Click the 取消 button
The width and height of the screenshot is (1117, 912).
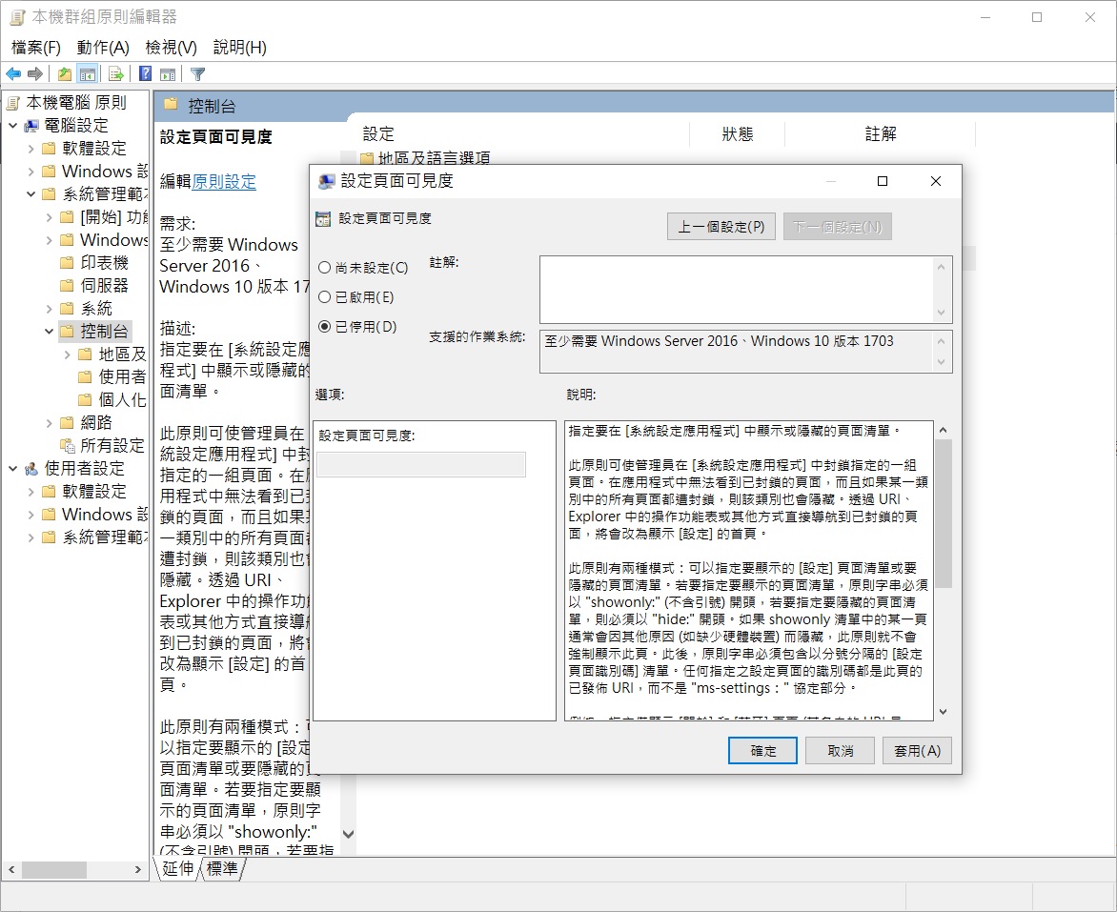(840, 751)
